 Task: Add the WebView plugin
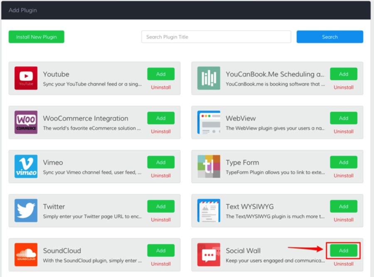pyautogui.click(x=344, y=118)
